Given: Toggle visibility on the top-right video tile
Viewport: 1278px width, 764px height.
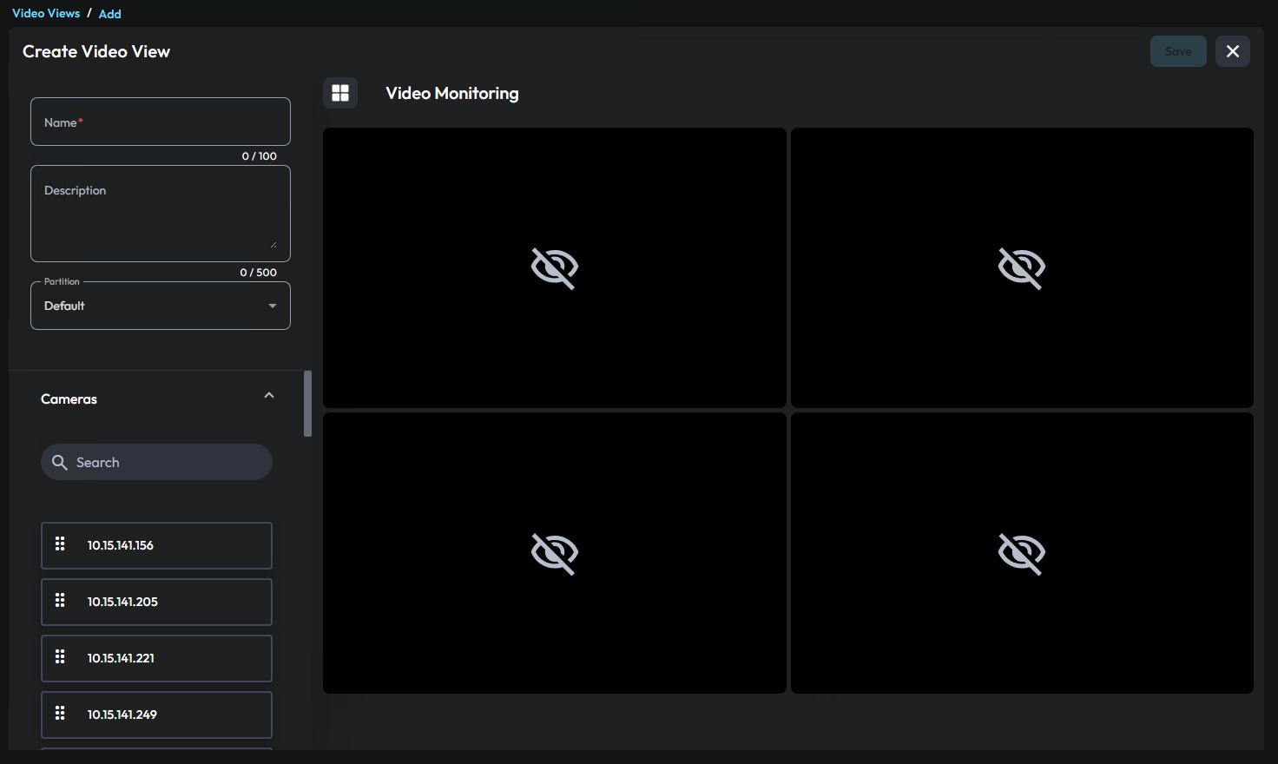Looking at the screenshot, I should coord(1022,268).
